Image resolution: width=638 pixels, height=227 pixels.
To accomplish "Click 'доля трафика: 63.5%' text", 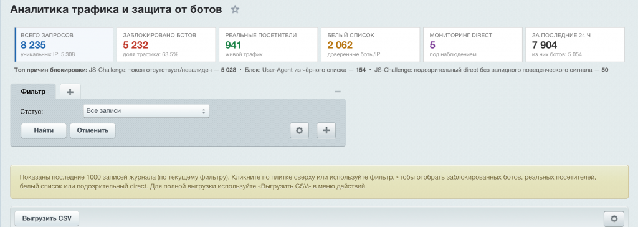I will 151,54.
